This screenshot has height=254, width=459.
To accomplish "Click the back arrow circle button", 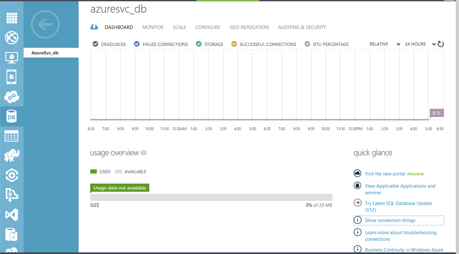I will tap(45, 25).
